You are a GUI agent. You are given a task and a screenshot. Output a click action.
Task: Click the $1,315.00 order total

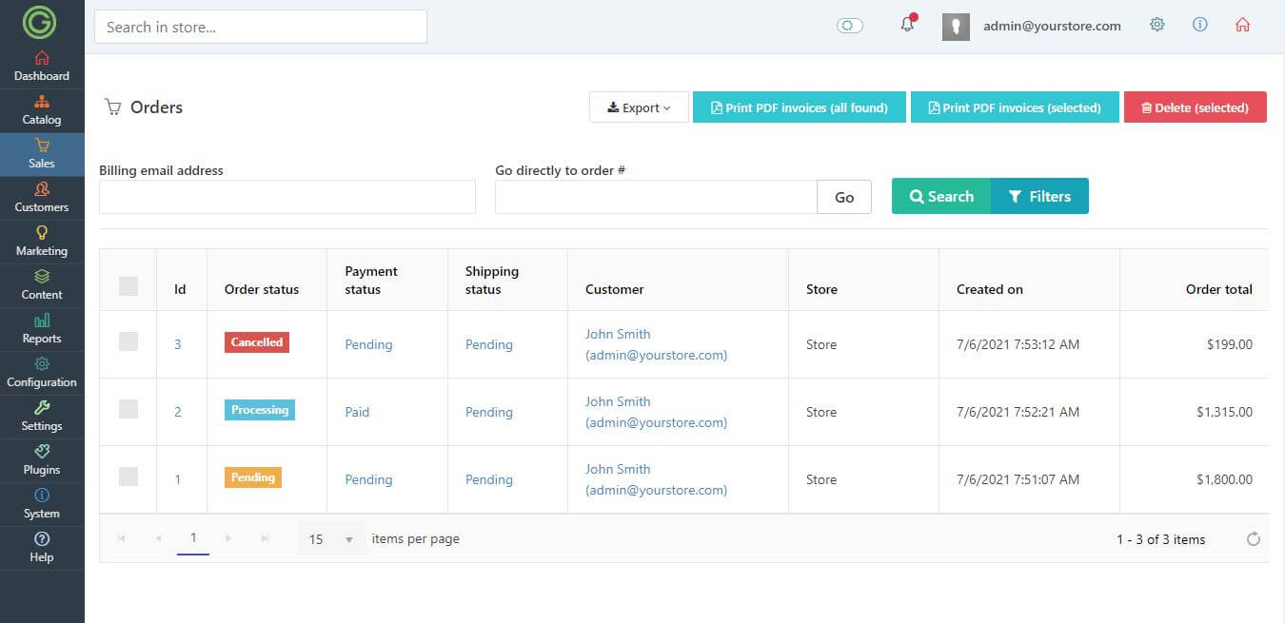[x=1224, y=412]
